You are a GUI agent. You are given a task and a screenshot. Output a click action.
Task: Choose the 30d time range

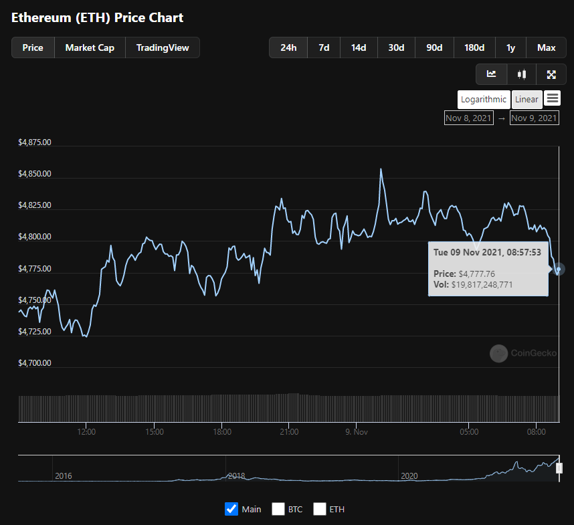396,47
